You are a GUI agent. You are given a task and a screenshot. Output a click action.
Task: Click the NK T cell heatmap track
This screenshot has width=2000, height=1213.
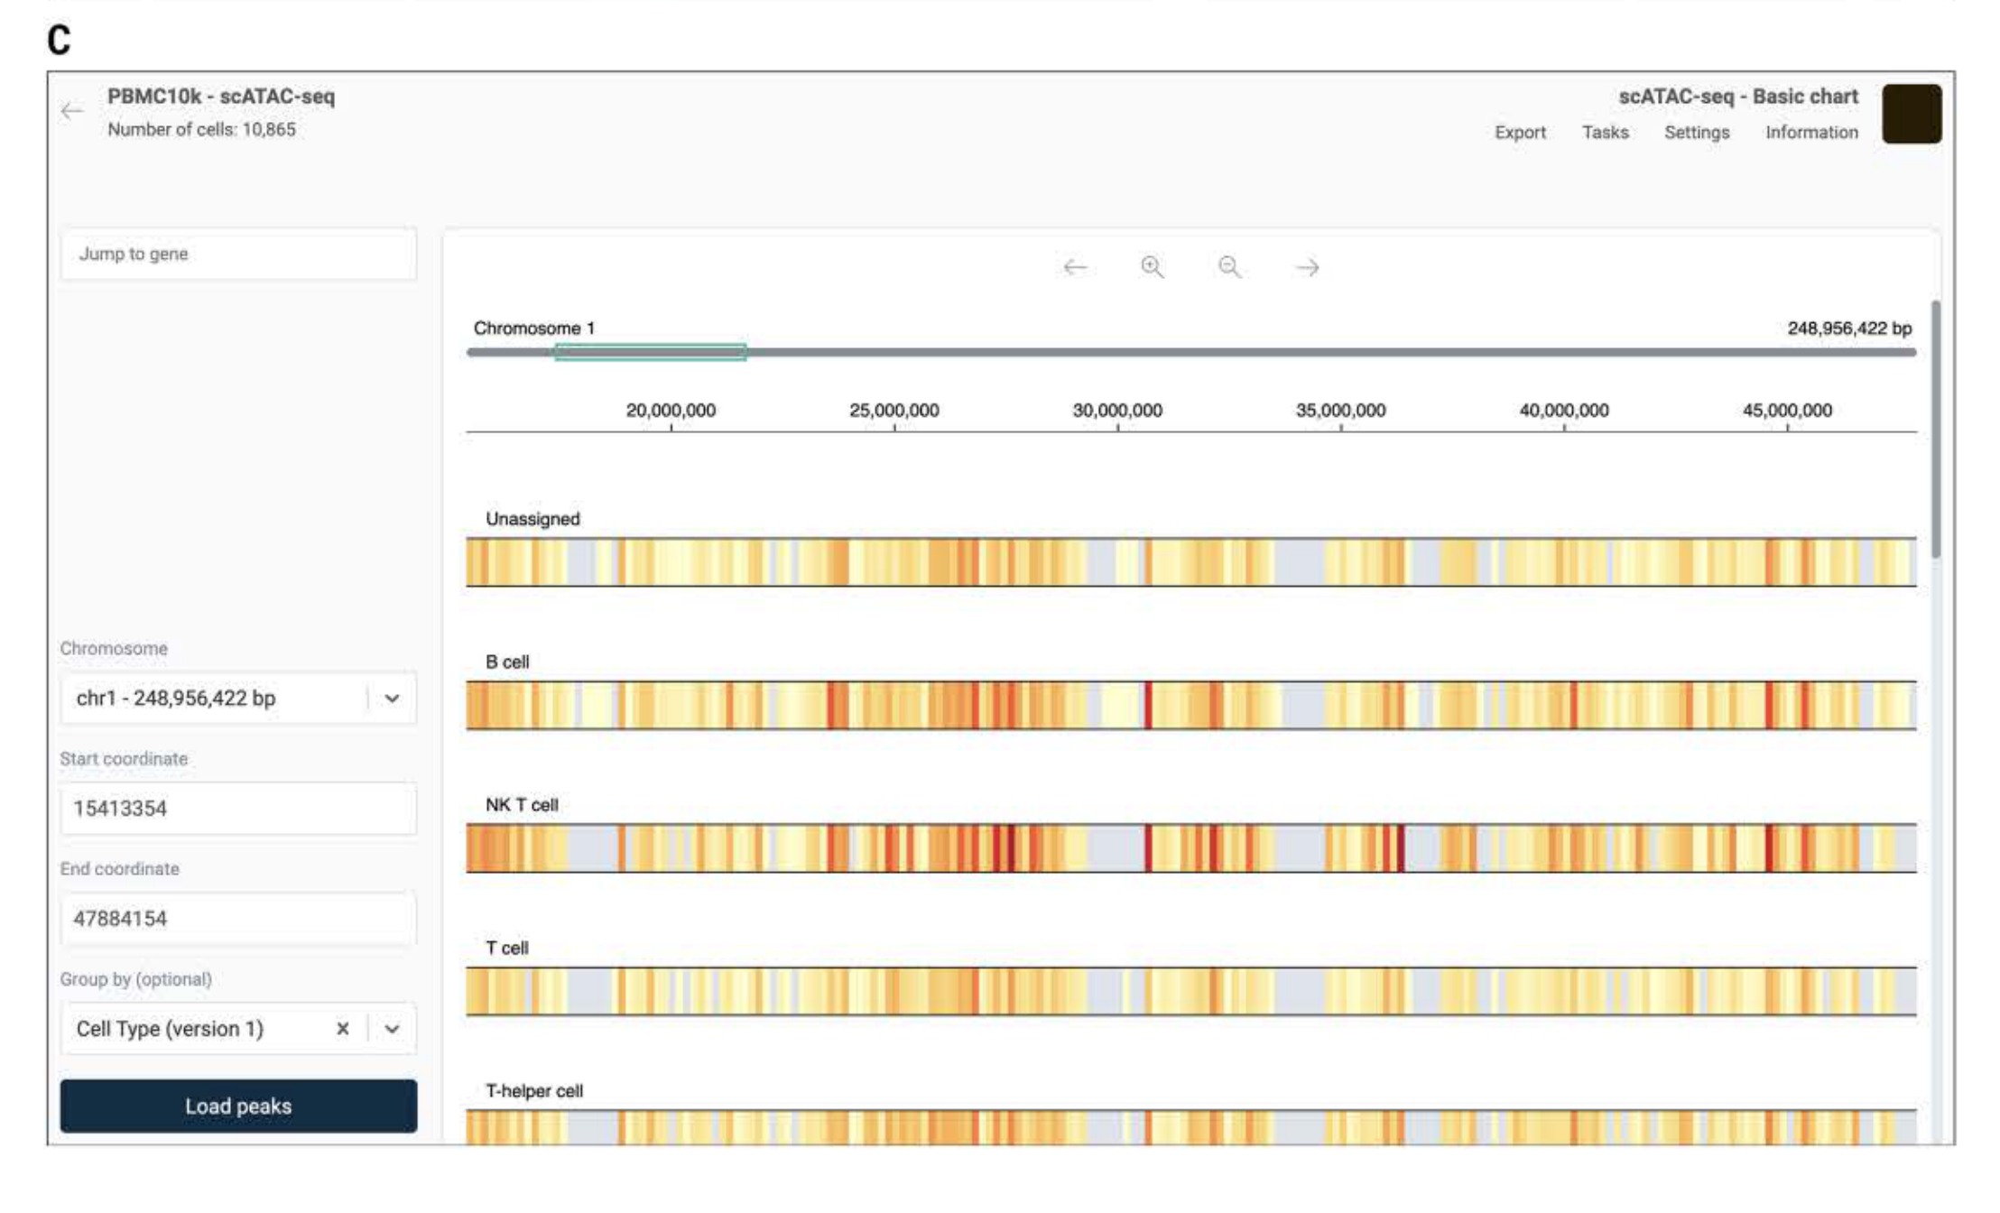click(x=1190, y=848)
